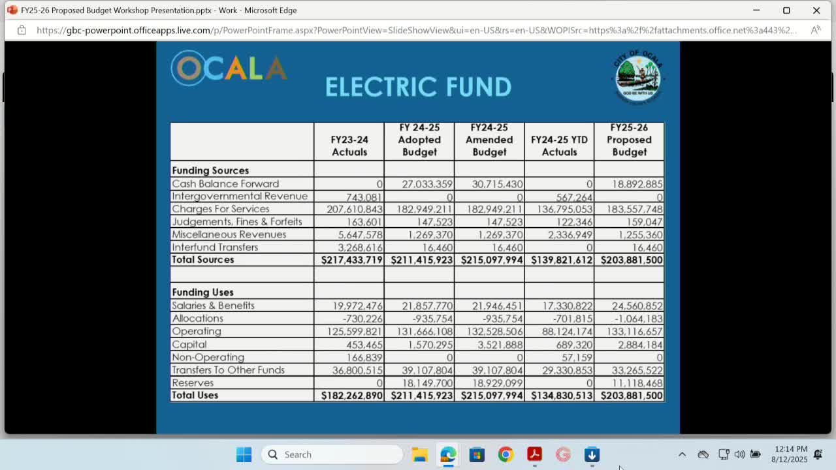Screen dimensions: 836x470
Task: Click the Intergovernmental Revenue row label
Action: pos(240,196)
